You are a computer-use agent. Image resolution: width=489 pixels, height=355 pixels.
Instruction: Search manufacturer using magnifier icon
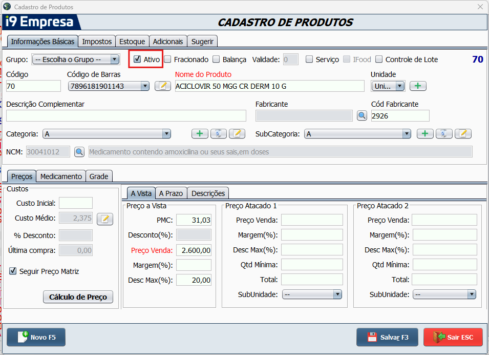(362, 116)
